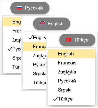The image size is (98, 108).
Task: Select Armenian language in the front menu
Action: tap(72, 72)
